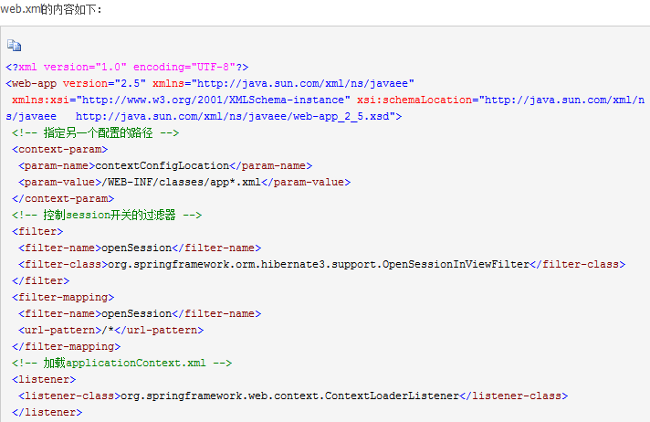
Task: Click the comment '指定另一个配置的路径'
Action: (x=95, y=132)
